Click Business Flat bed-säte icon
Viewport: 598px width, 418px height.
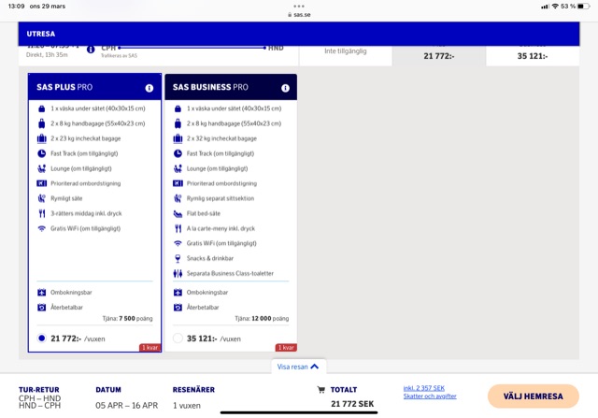pos(178,214)
